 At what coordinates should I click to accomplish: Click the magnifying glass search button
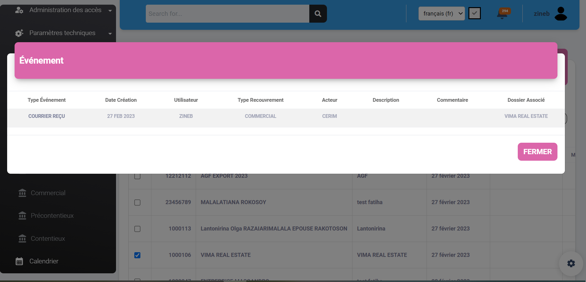tap(318, 14)
